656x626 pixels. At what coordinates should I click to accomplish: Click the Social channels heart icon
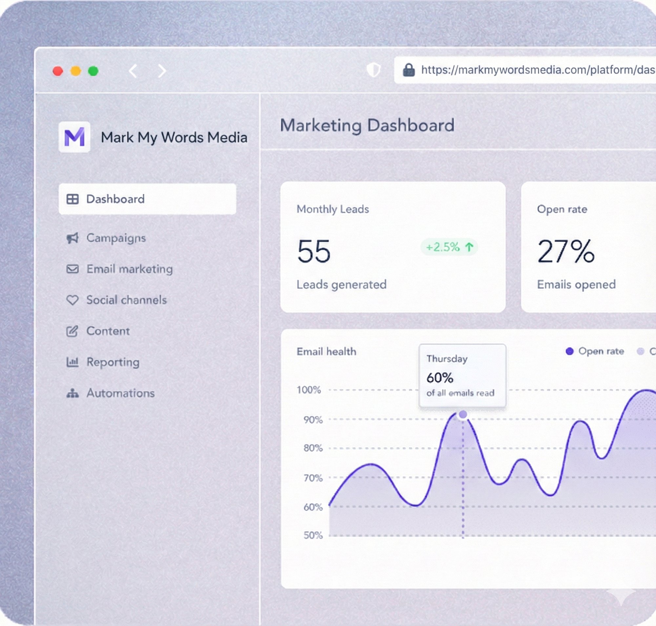click(72, 300)
